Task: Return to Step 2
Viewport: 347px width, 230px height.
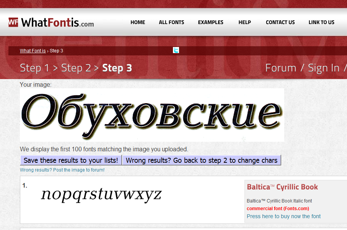Action: point(76,68)
